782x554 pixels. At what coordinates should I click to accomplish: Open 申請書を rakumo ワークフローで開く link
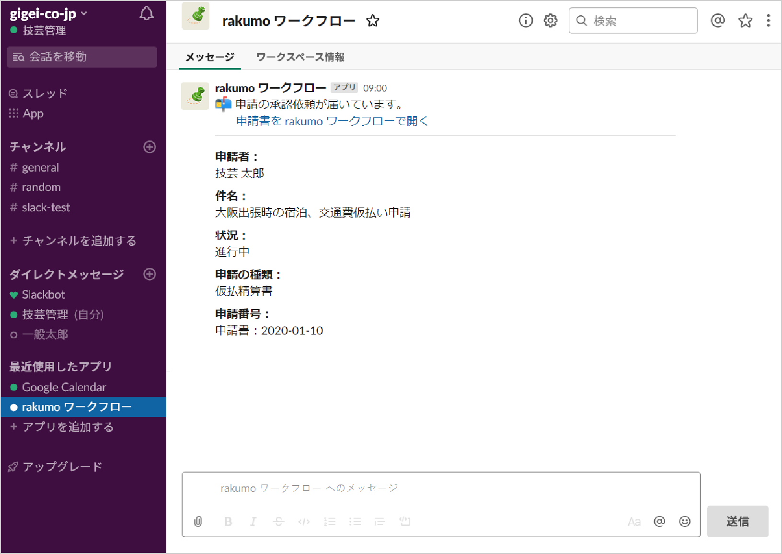pos(332,121)
